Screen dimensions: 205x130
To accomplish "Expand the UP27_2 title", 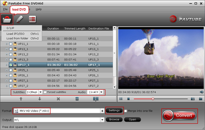I will click(7, 86).
